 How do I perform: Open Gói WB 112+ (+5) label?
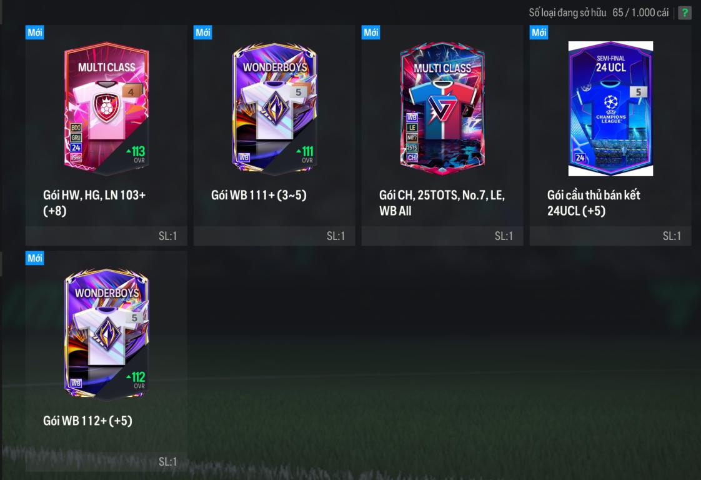tap(87, 421)
